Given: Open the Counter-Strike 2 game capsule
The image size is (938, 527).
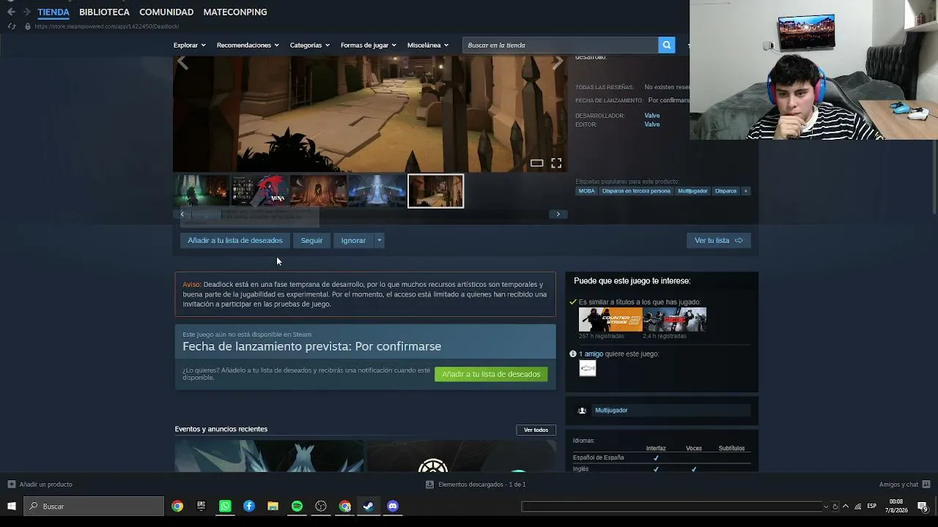Looking at the screenshot, I should [x=610, y=320].
